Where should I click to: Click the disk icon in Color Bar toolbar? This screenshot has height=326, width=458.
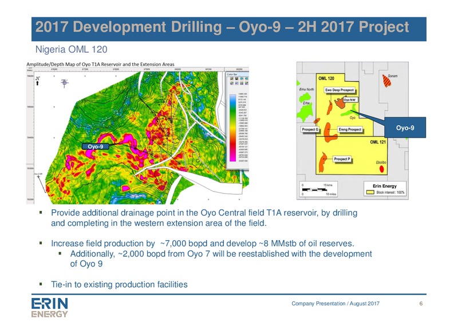click(236, 78)
